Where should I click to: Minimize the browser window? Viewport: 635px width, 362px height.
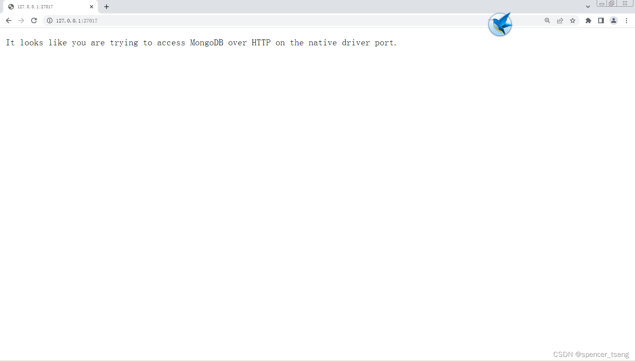coord(602,4)
